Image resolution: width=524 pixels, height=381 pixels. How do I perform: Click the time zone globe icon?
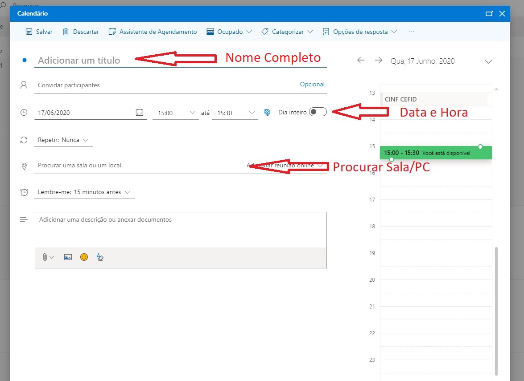[x=267, y=113]
